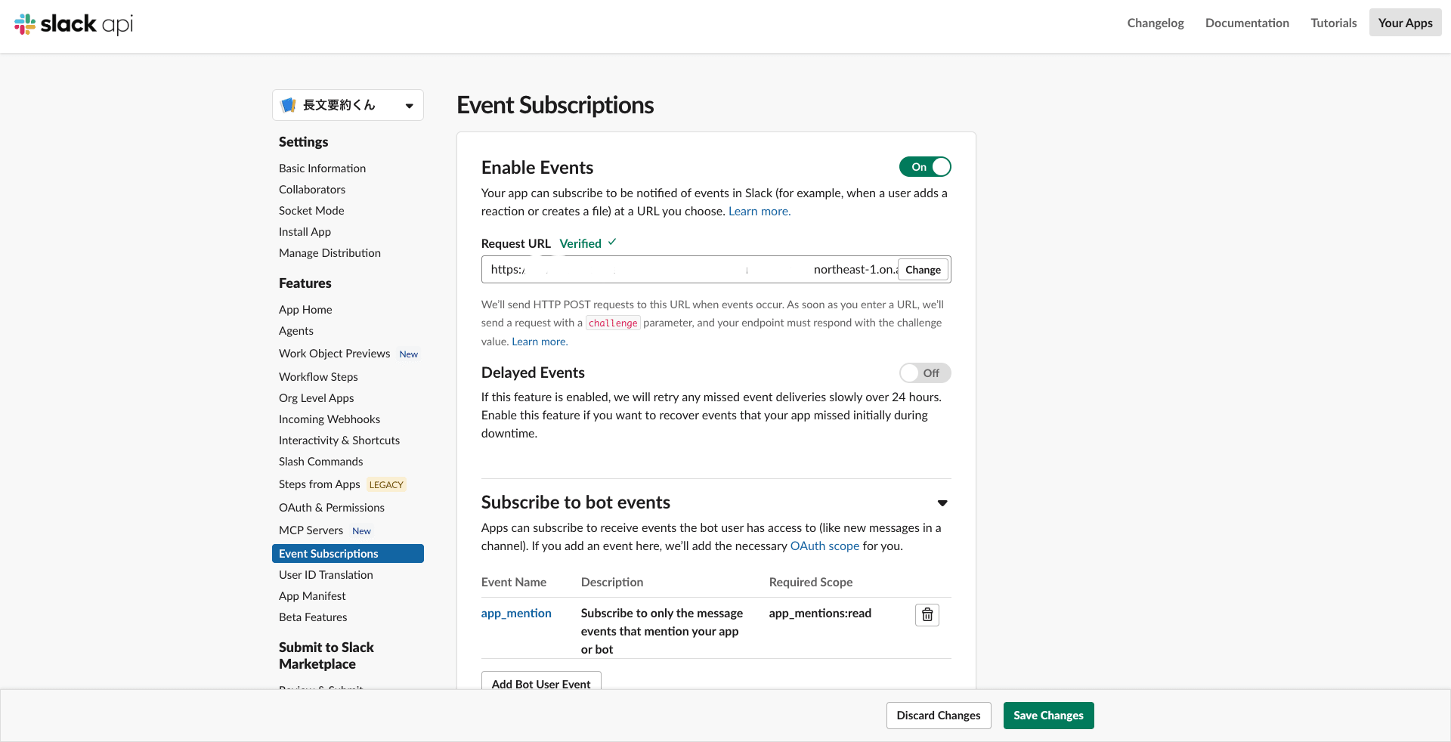Open the app selector dropdown arrow

(409, 106)
